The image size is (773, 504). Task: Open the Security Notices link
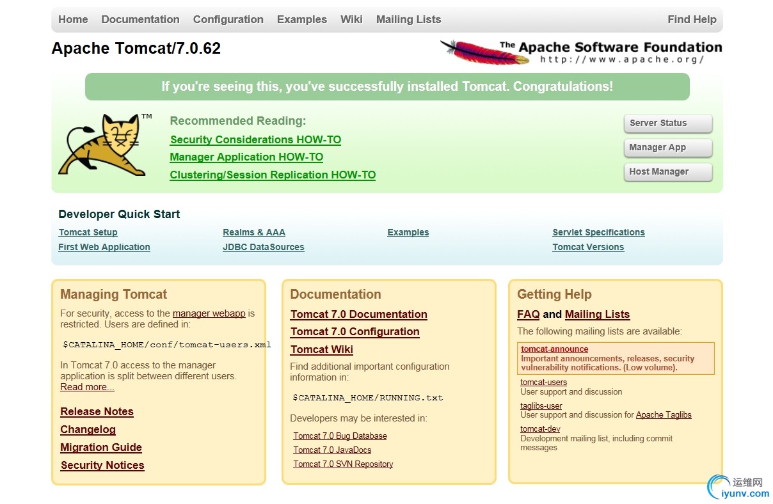(x=102, y=465)
